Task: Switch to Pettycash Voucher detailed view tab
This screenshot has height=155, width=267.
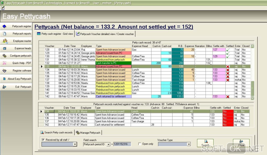Action: tap(105, 34)
